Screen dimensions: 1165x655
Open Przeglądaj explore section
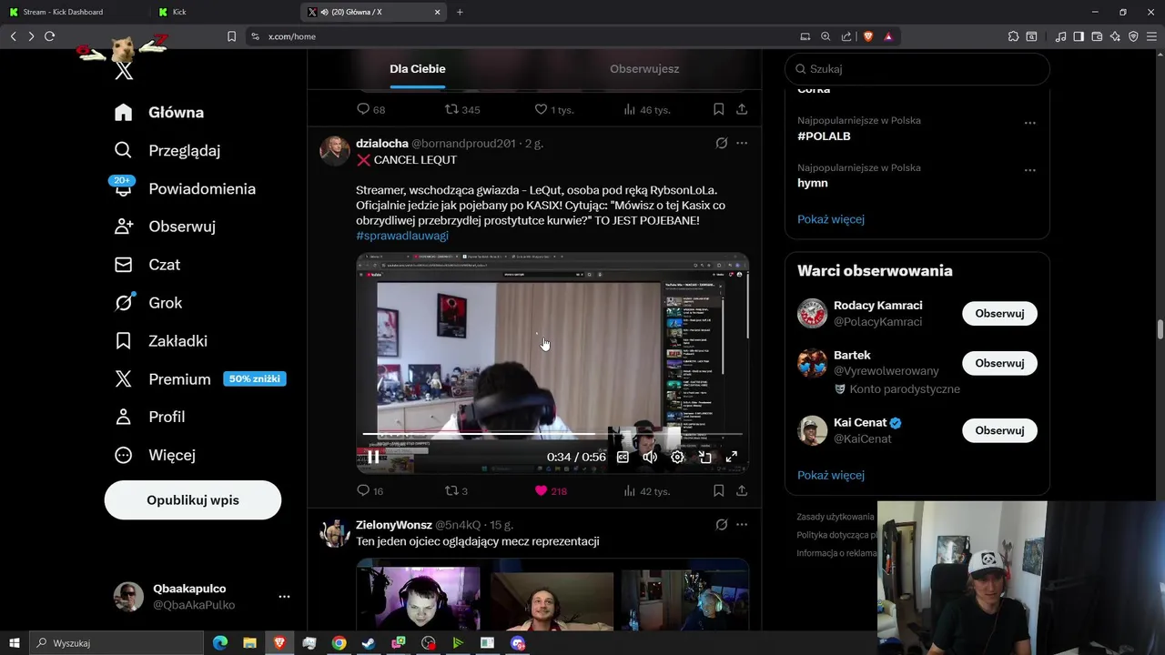coord(167,150)
